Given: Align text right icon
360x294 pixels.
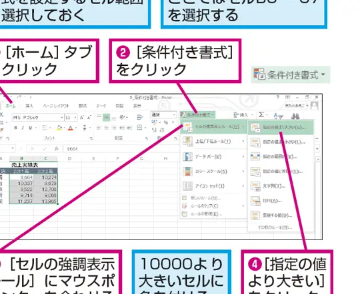Looking at the screenshot, I should pyautogui.click(x=114, y=128).
